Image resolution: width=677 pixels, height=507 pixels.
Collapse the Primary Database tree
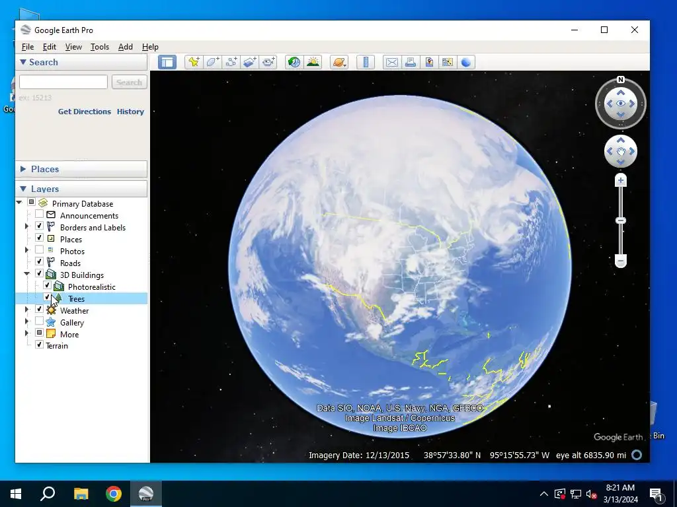19,202
